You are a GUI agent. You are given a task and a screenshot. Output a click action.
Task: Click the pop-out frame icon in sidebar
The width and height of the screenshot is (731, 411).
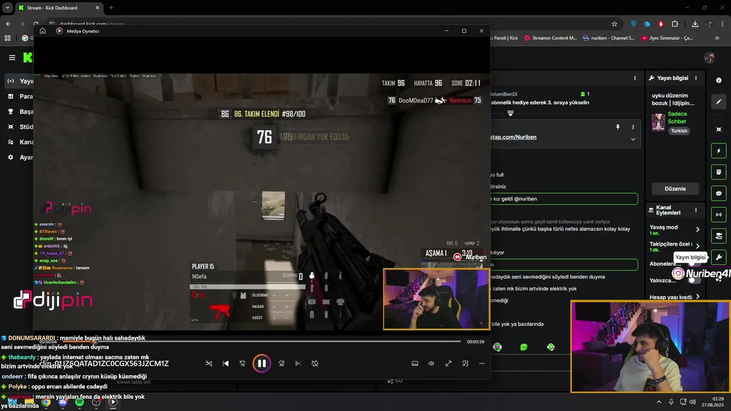718,130
